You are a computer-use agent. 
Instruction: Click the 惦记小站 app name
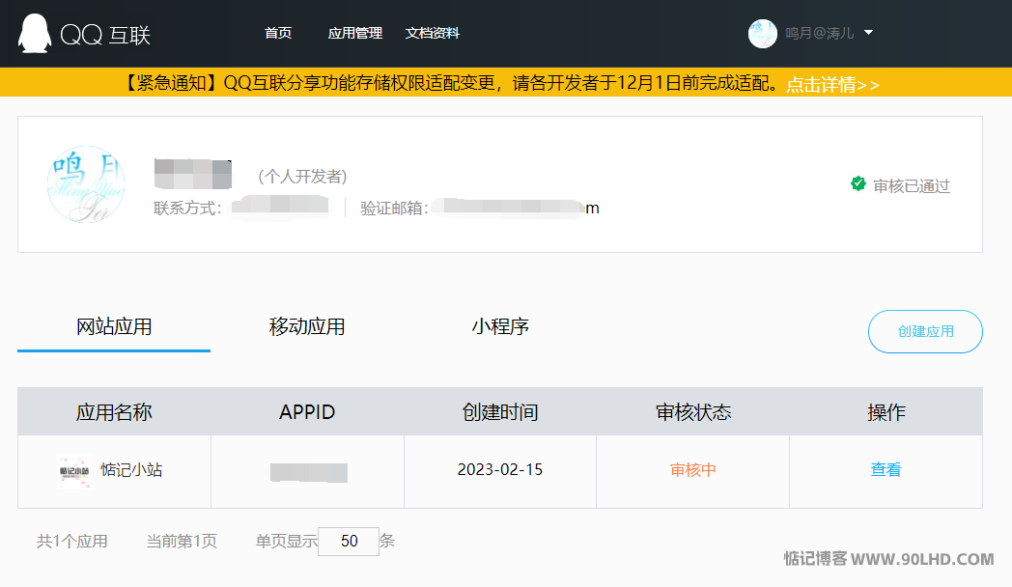click(131, 469)
